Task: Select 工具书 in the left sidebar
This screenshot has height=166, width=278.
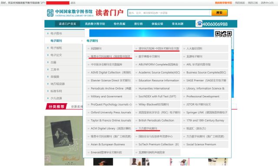Action: click(55, 70)
